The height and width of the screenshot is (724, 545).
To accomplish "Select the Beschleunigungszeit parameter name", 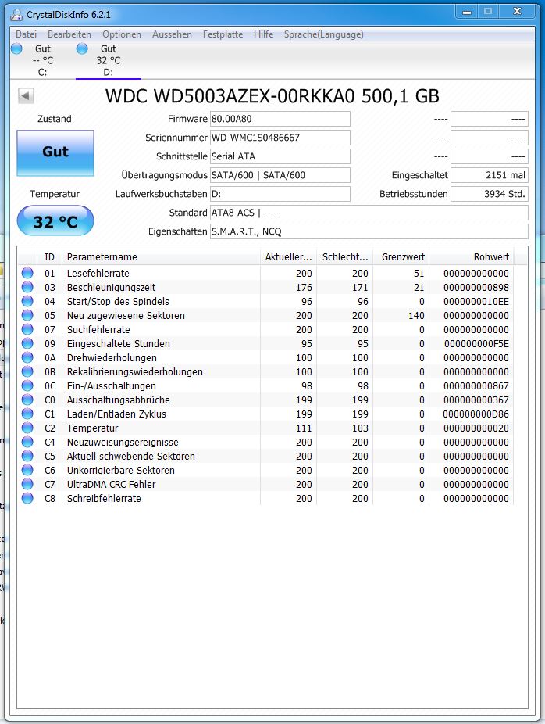I will coord(112,288).
